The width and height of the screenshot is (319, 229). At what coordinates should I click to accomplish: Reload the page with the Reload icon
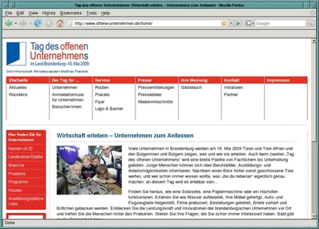pos(37,24)
